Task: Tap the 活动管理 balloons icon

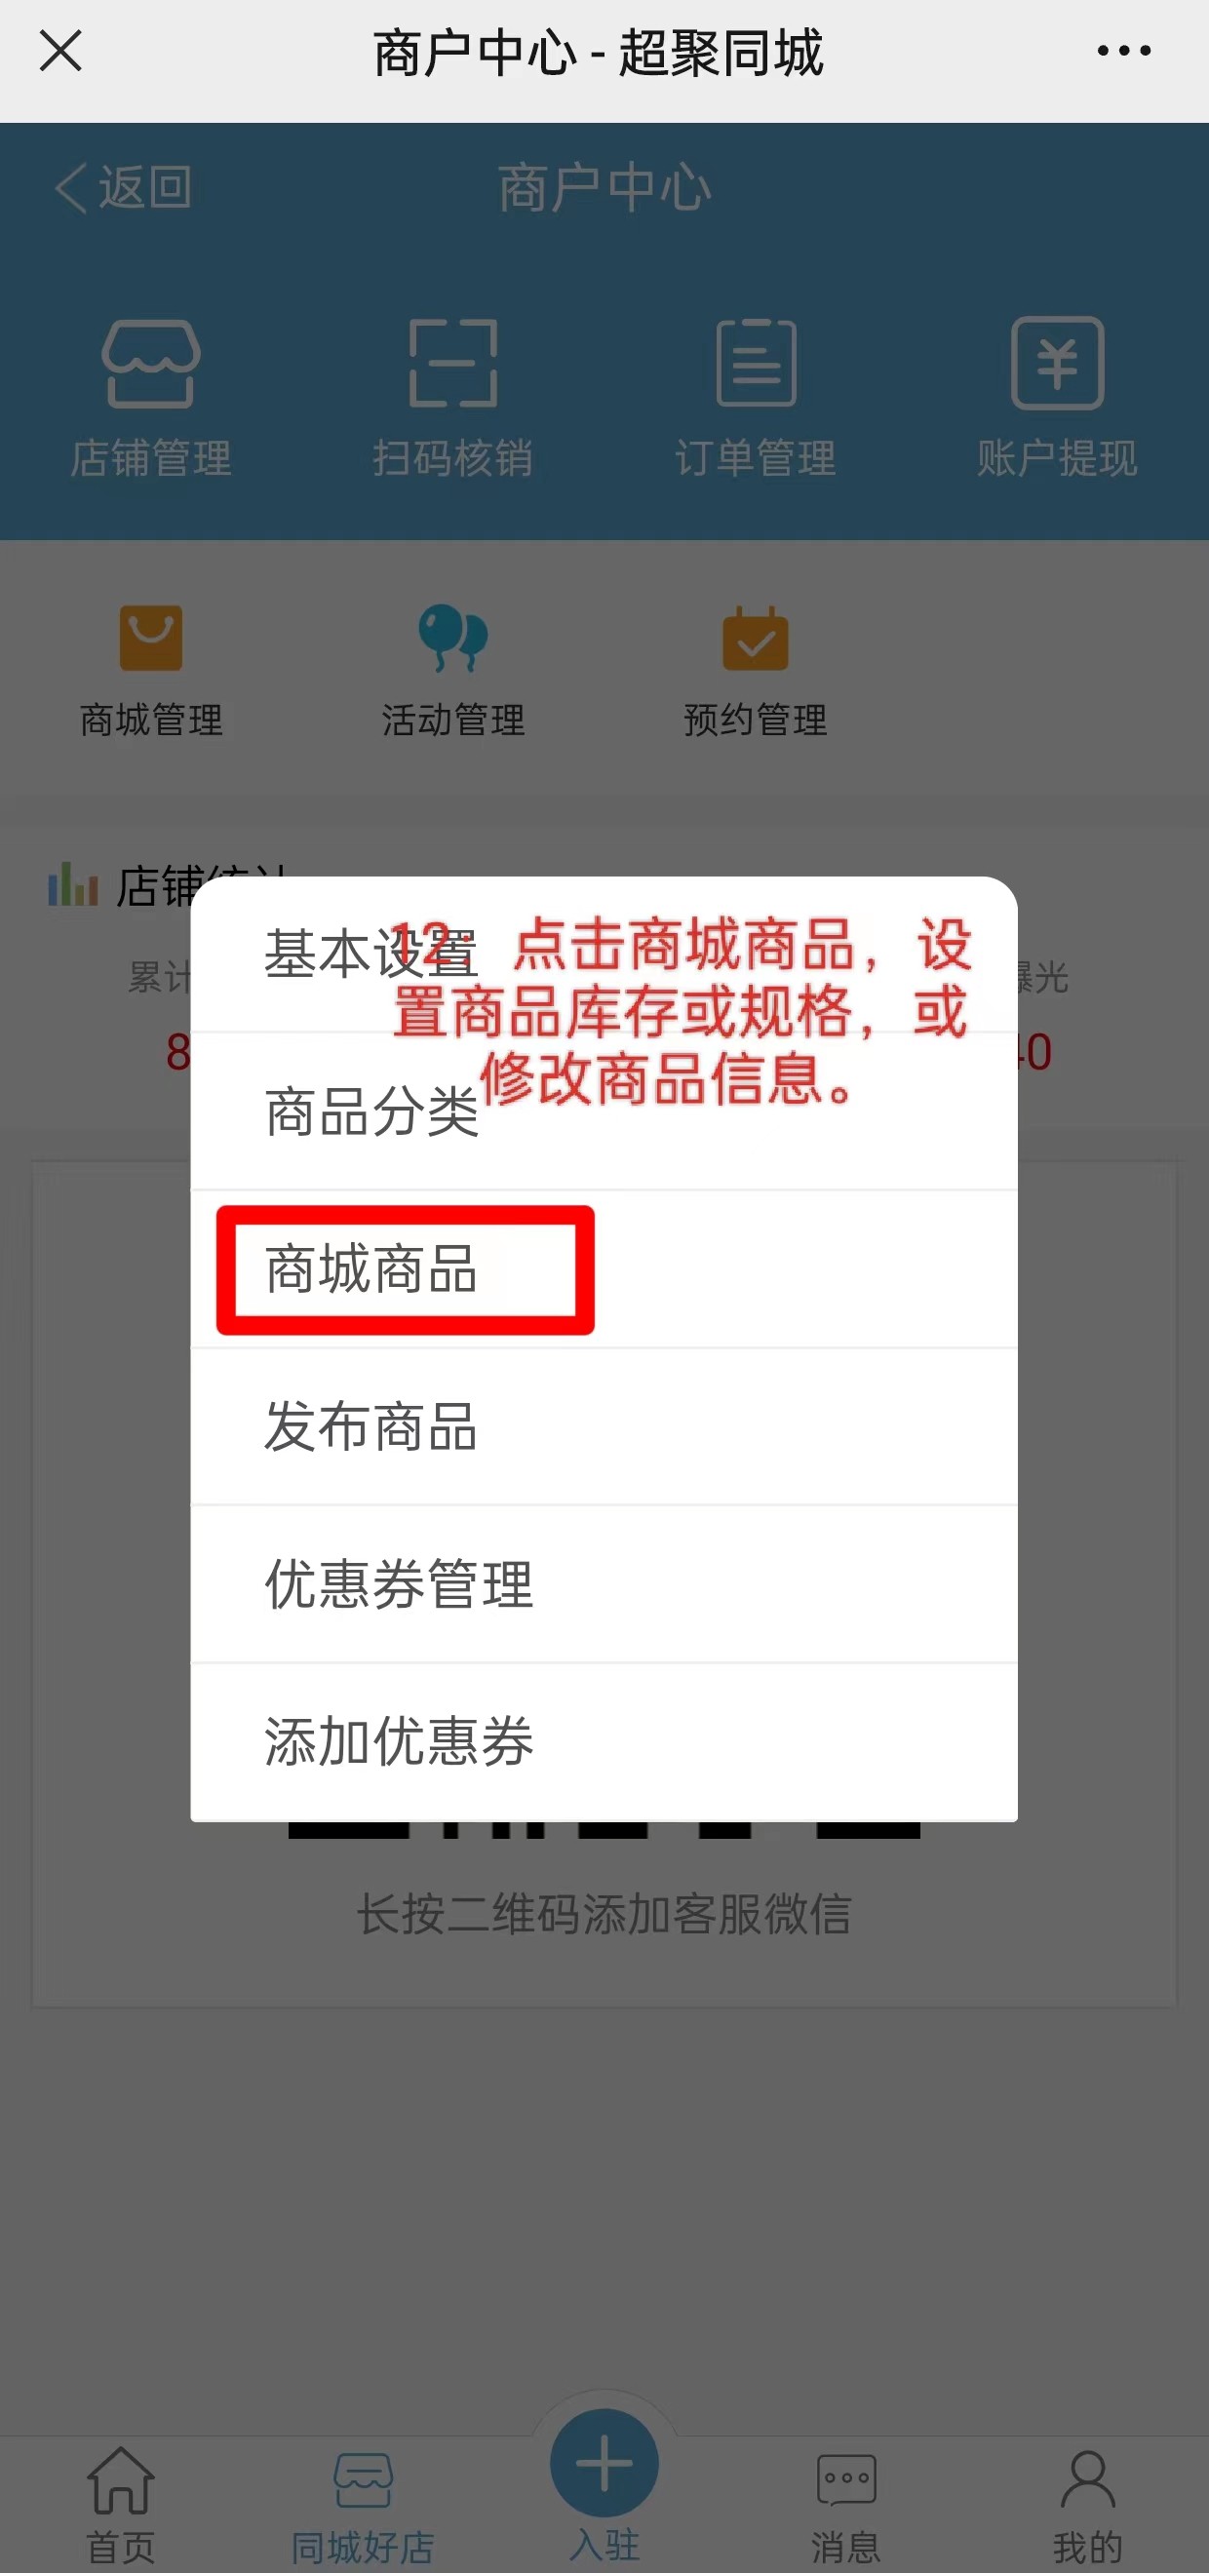Action: click(x=452, y=639)
